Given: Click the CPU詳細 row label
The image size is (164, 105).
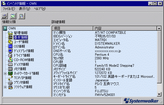Looking at the screenshot, I should point(60,66).
